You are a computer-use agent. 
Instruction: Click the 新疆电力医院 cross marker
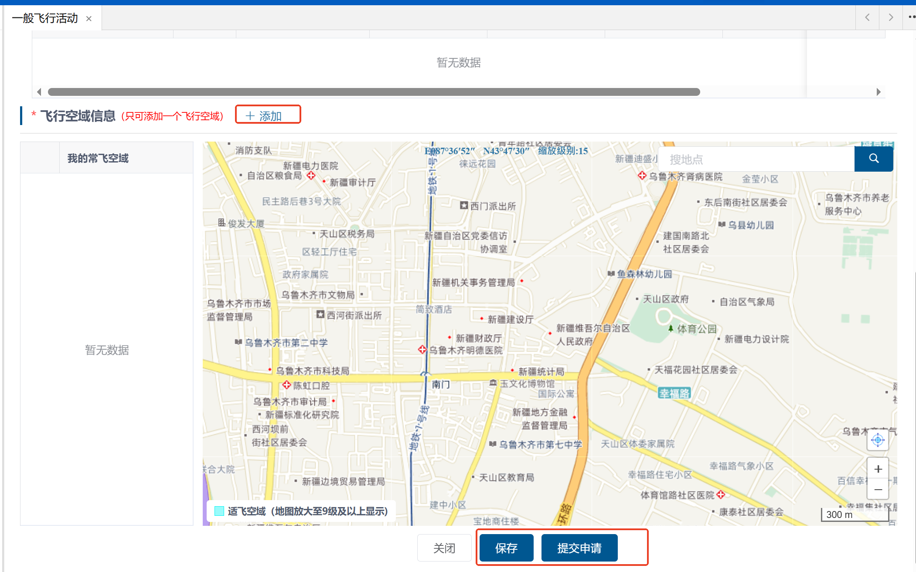[x=311, y=175]
